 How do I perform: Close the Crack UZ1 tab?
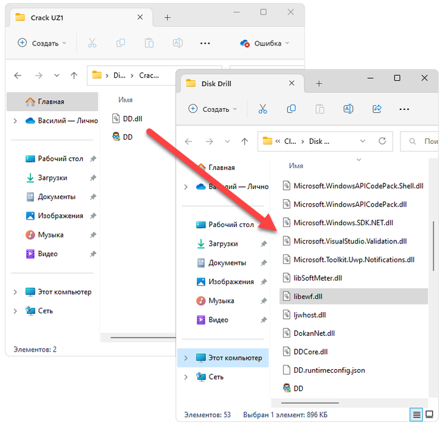(140, 18)
